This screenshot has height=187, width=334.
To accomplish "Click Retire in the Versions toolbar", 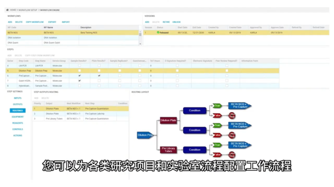I will pyautogui.click(x=166, y=22).
